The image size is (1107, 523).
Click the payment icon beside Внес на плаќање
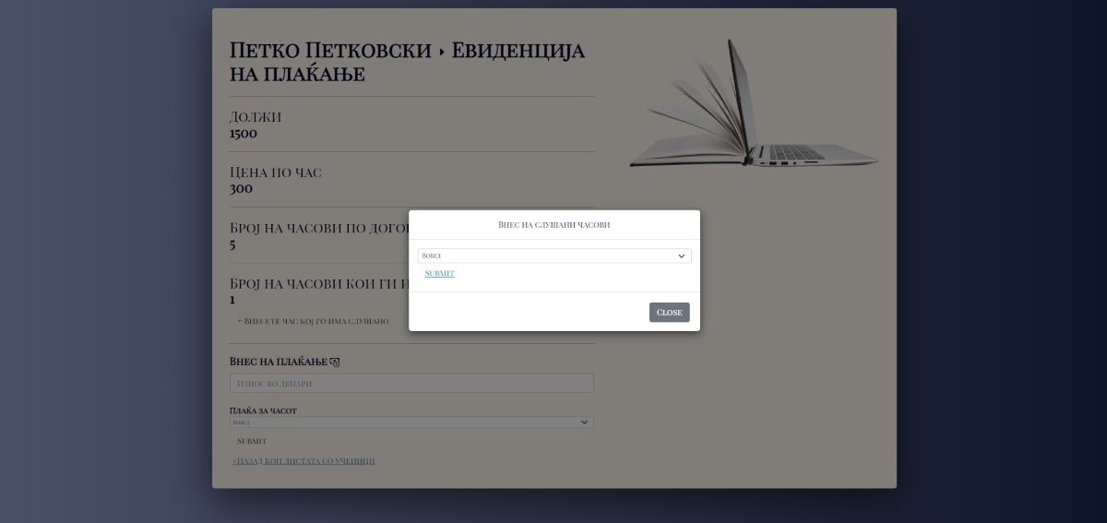(335, 363)
